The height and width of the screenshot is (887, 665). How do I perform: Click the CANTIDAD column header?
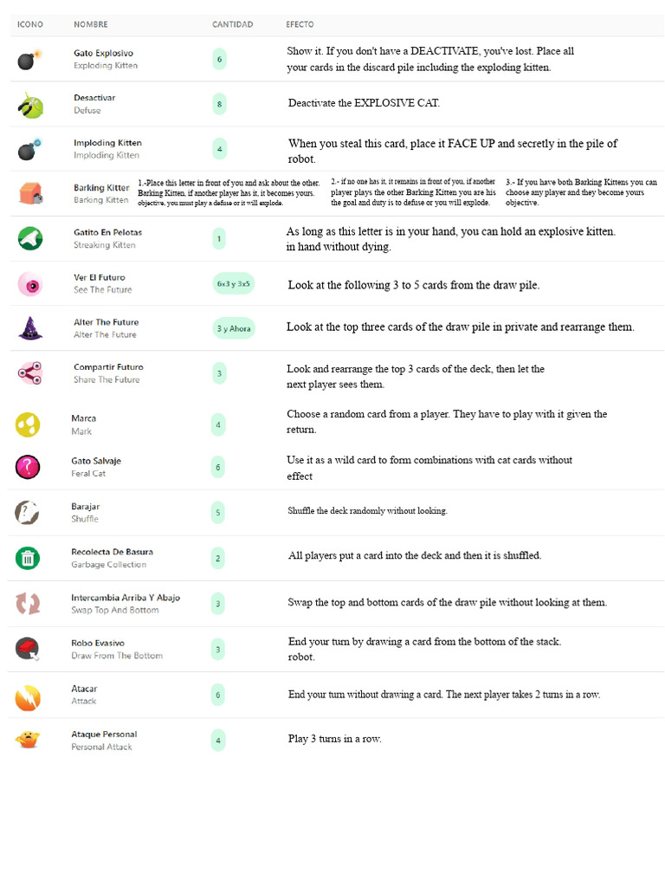pos(233,24)
